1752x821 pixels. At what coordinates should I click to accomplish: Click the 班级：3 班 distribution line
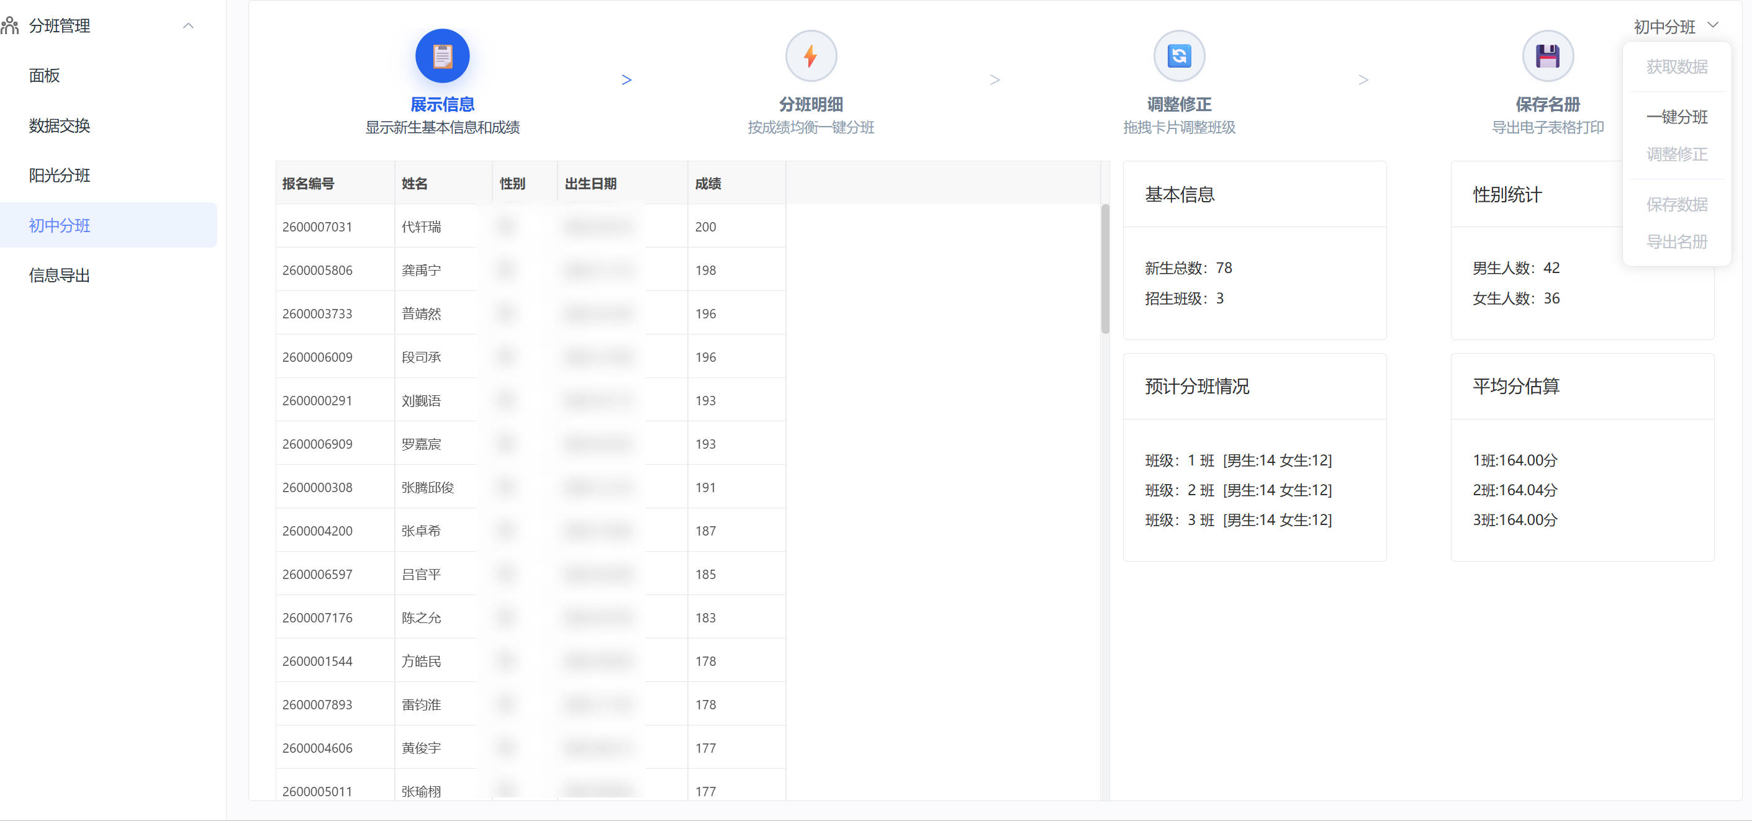[x=1238, y=521]
